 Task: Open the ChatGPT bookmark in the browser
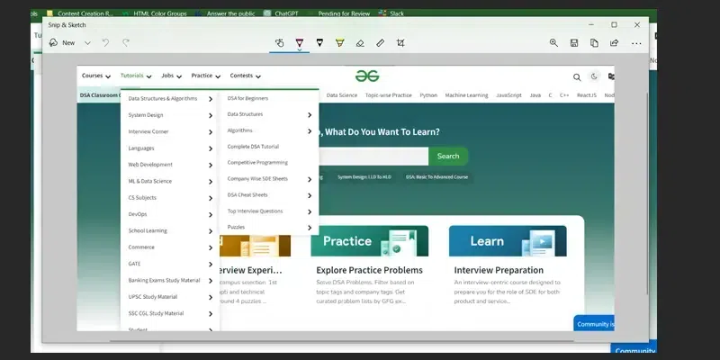281,13
